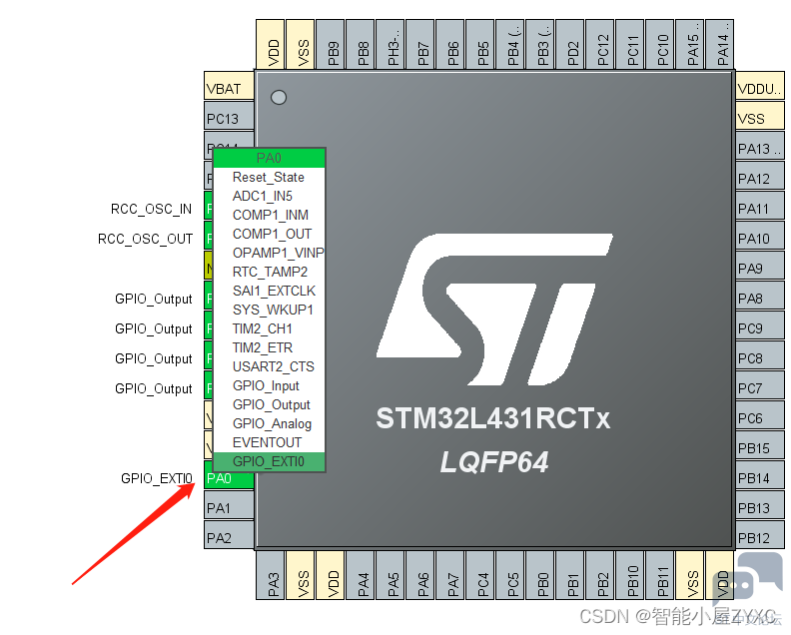Click the PH3 pin on top
The height and width of the screenshot is (635, 791).
pos(391,44)
